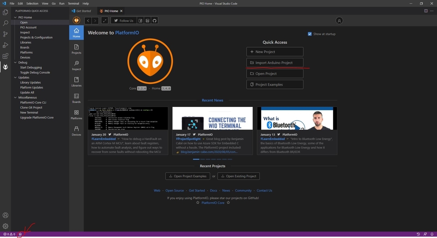Image resolution: width=437 pixels, height=238 pixels.
Task: Open Source Control view in activity bar
Action: pos(5,34)
